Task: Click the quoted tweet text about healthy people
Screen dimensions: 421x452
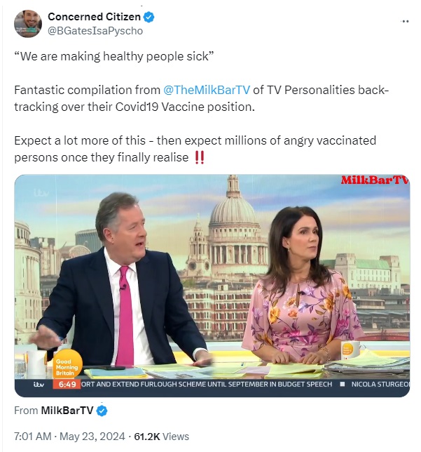Action: [x=114, y=56]
